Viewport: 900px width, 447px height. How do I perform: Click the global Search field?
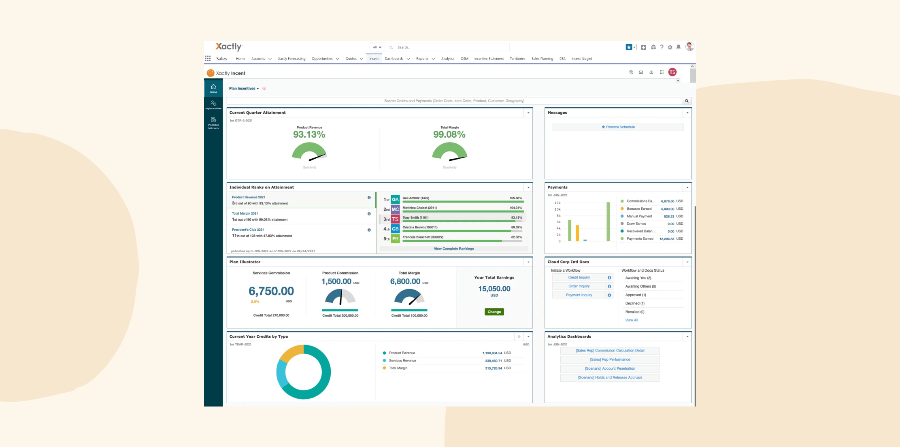[447, 47]
